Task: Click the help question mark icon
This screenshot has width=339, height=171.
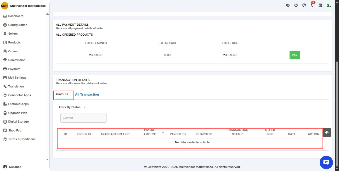Action: [x=296, y=5]
